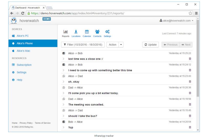Click Facebook icon beside Alice -> Bob at 15:25:22
The width and height of the screenshot is (207, 140).
pos(64,53)
